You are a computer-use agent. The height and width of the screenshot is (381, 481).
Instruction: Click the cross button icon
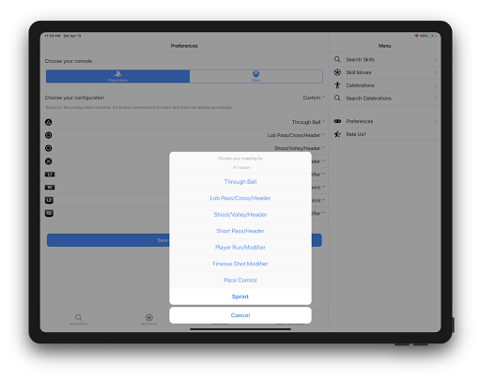[49, 161]
